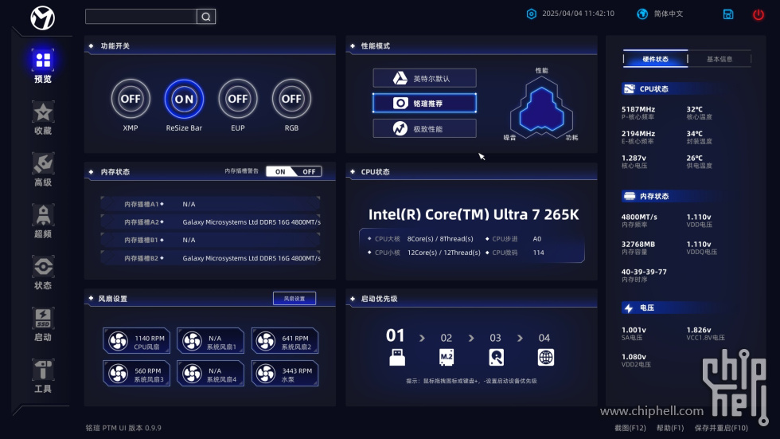Open the 工具 tools hammer icon
Image resolution: width=780 pixels, height=439 pixels.
43,370
